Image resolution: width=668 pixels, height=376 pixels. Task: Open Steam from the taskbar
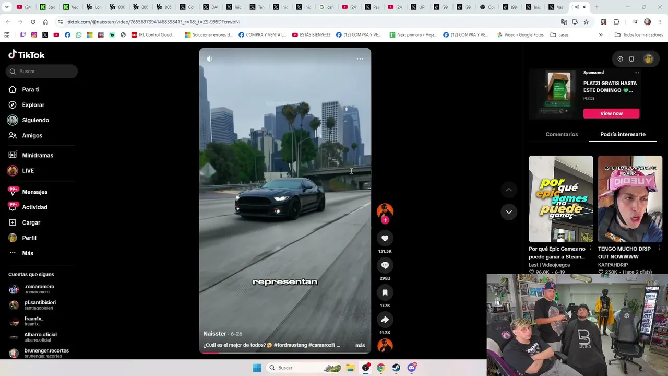[396, 368]
